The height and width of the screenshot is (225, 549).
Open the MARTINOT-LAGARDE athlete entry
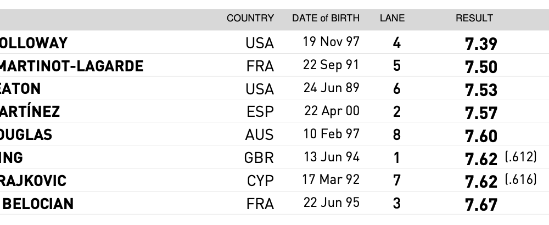click(71, 66)
